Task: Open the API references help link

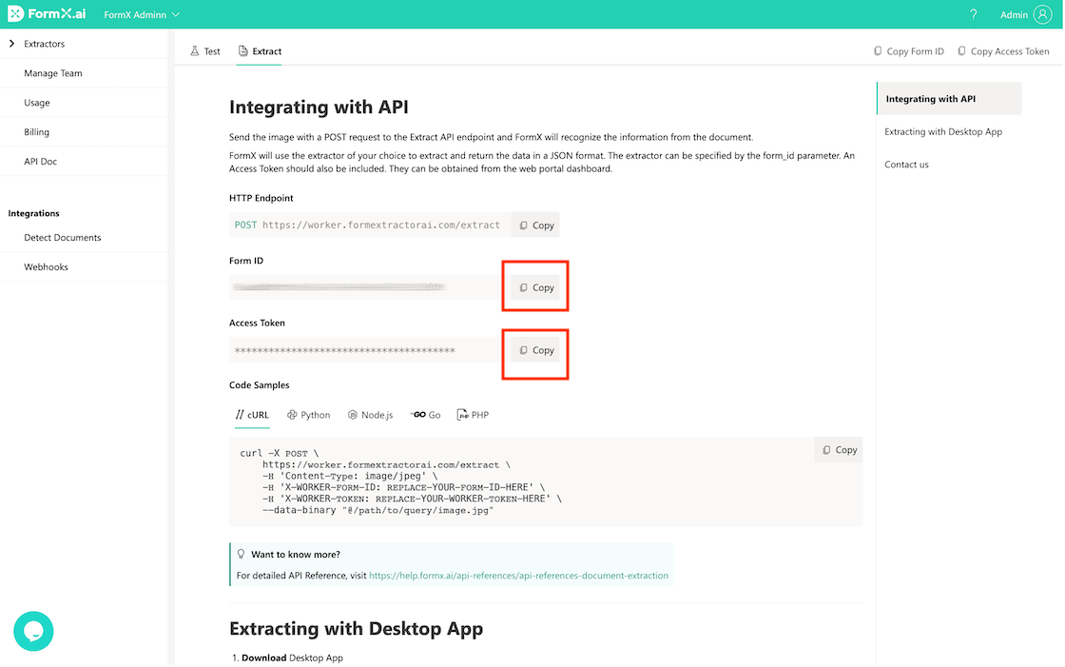Action: point(518,576)
